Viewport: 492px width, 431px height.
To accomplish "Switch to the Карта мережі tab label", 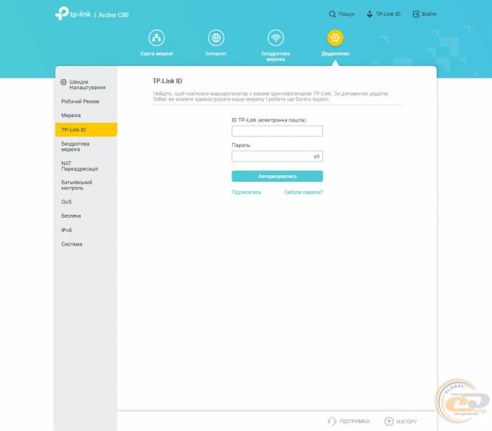I will (x=157, y=54).
